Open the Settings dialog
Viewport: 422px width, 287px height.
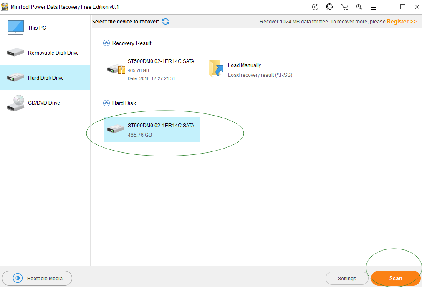pyautogui.click(x=347, y=278)
